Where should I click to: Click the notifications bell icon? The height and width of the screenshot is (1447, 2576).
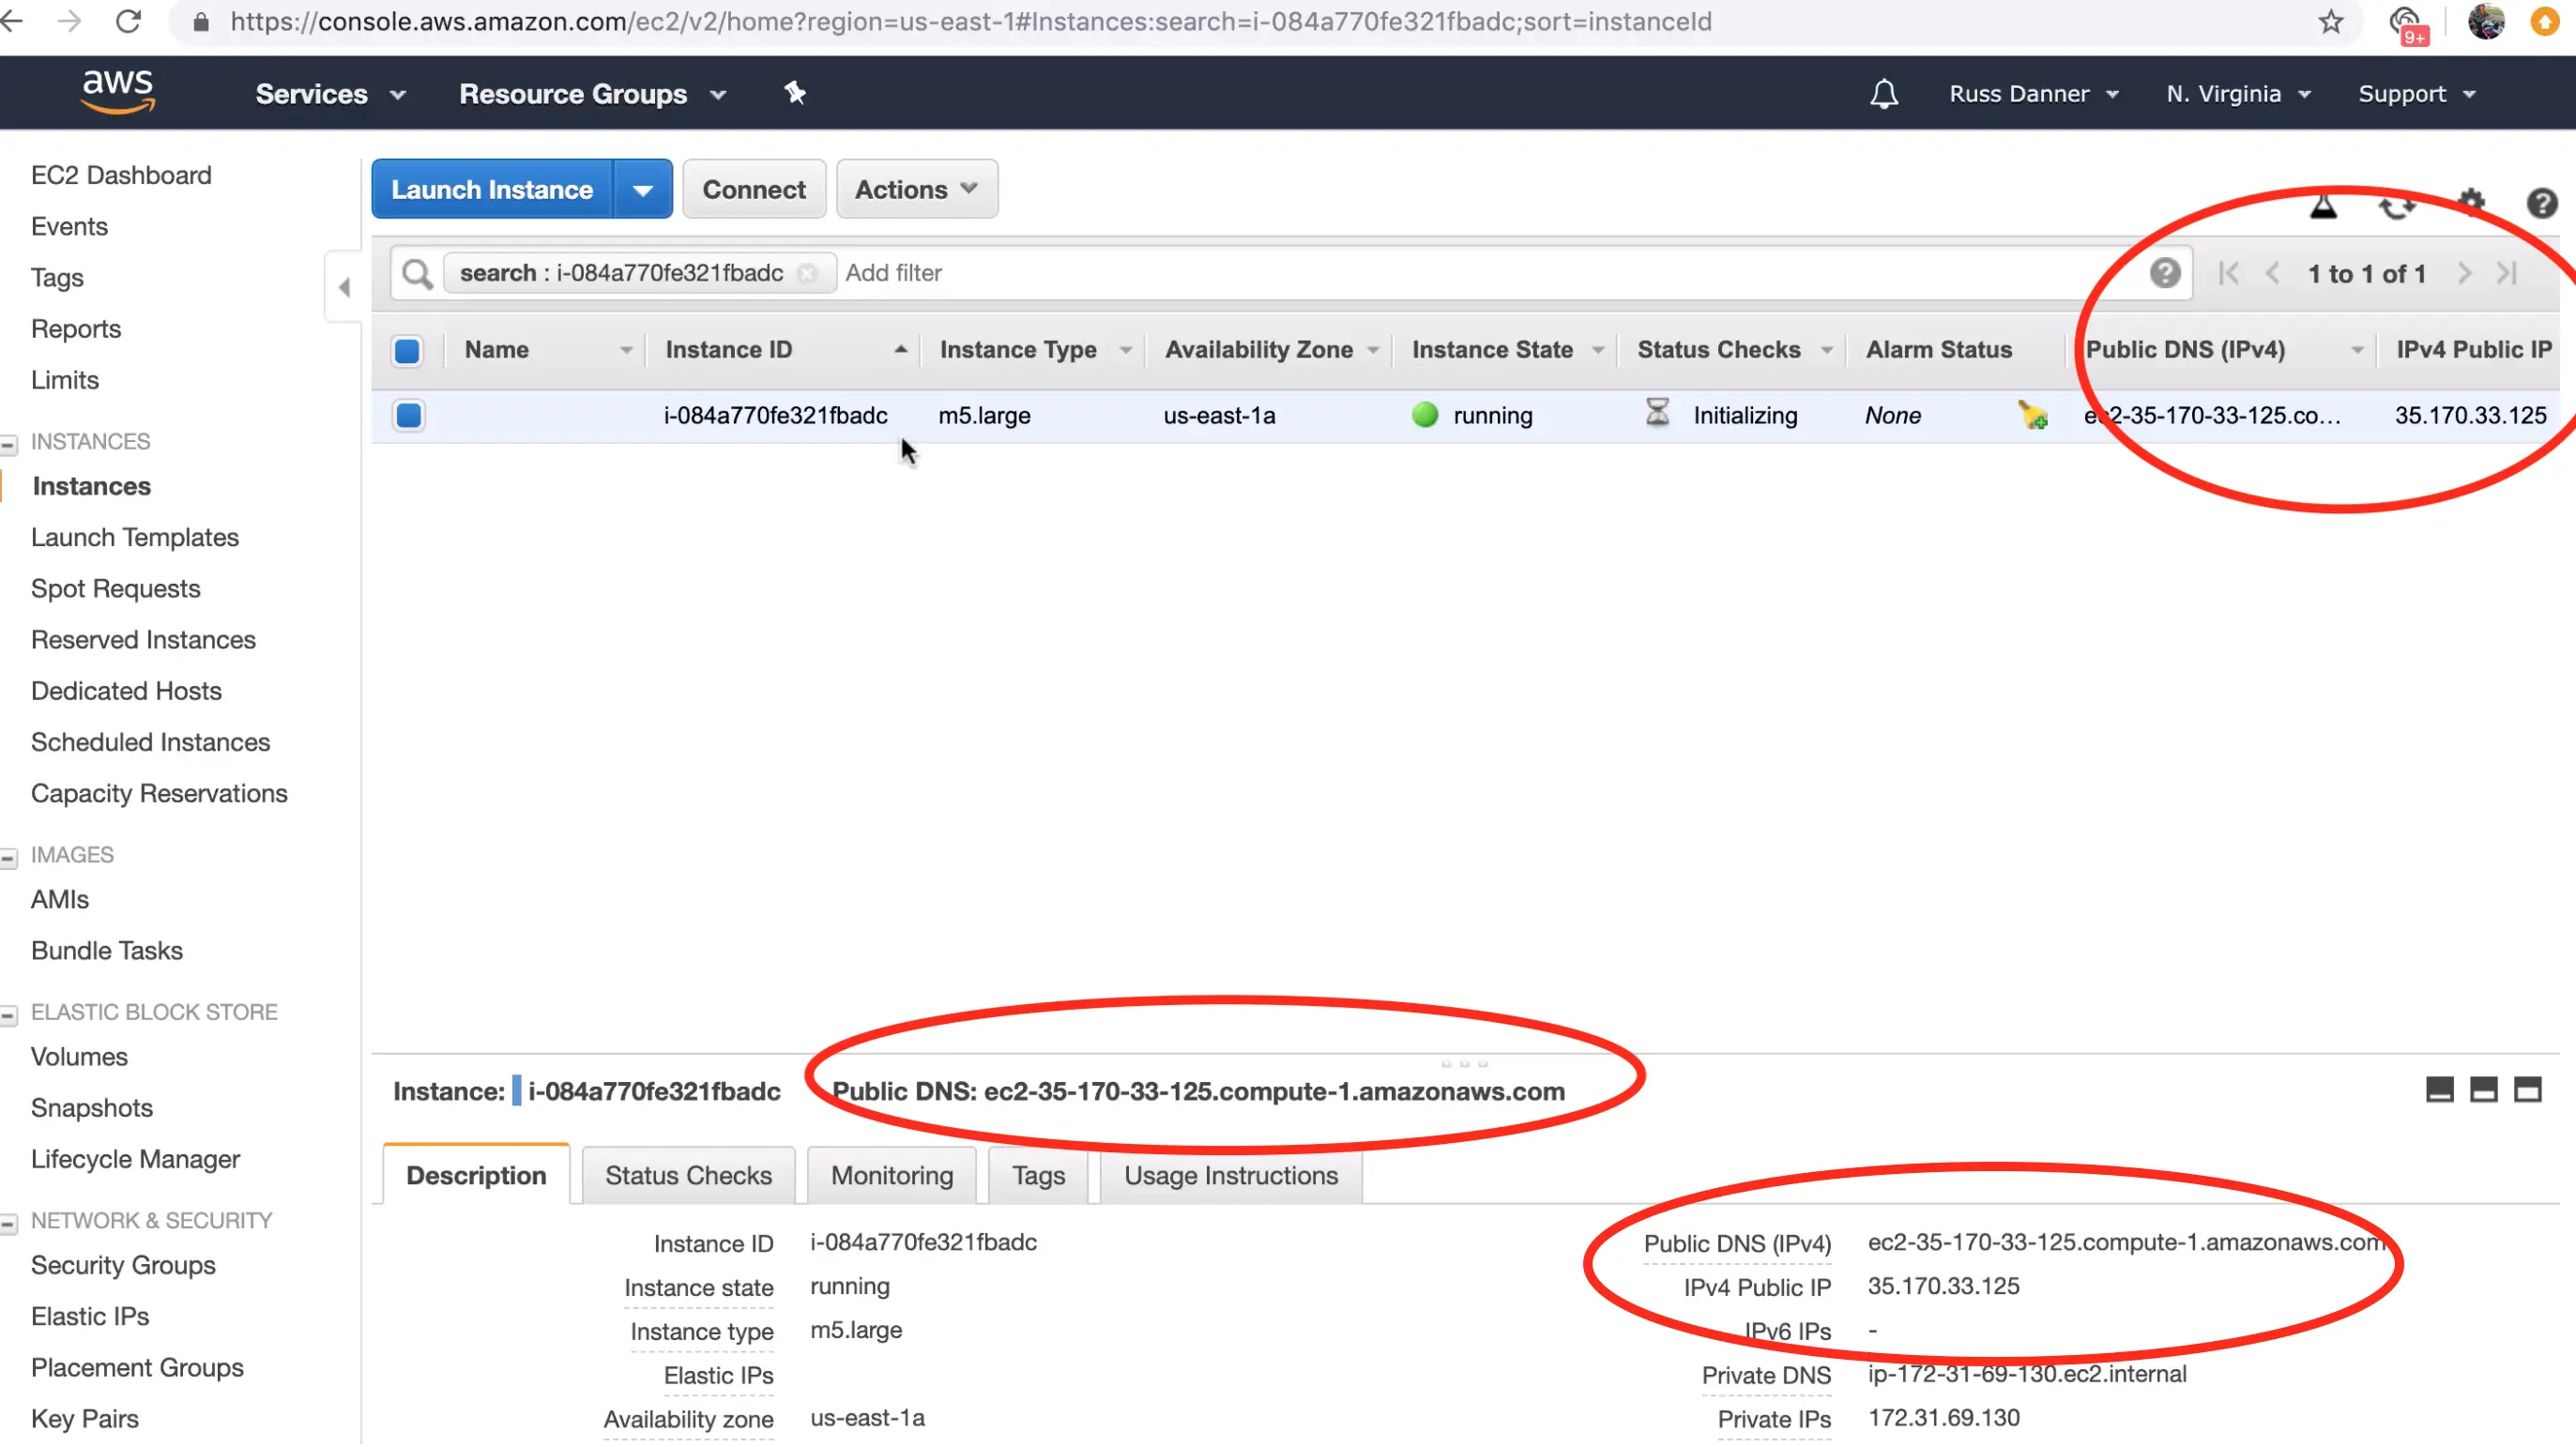[x=1884, y=94]
